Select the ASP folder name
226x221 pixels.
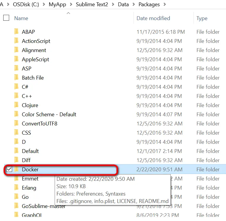click(x=27, y=68)
